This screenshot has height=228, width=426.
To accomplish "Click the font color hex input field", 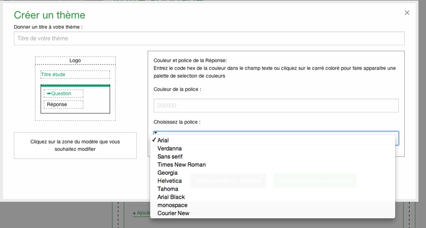I will pyautogui.click(x=276, y=105).
